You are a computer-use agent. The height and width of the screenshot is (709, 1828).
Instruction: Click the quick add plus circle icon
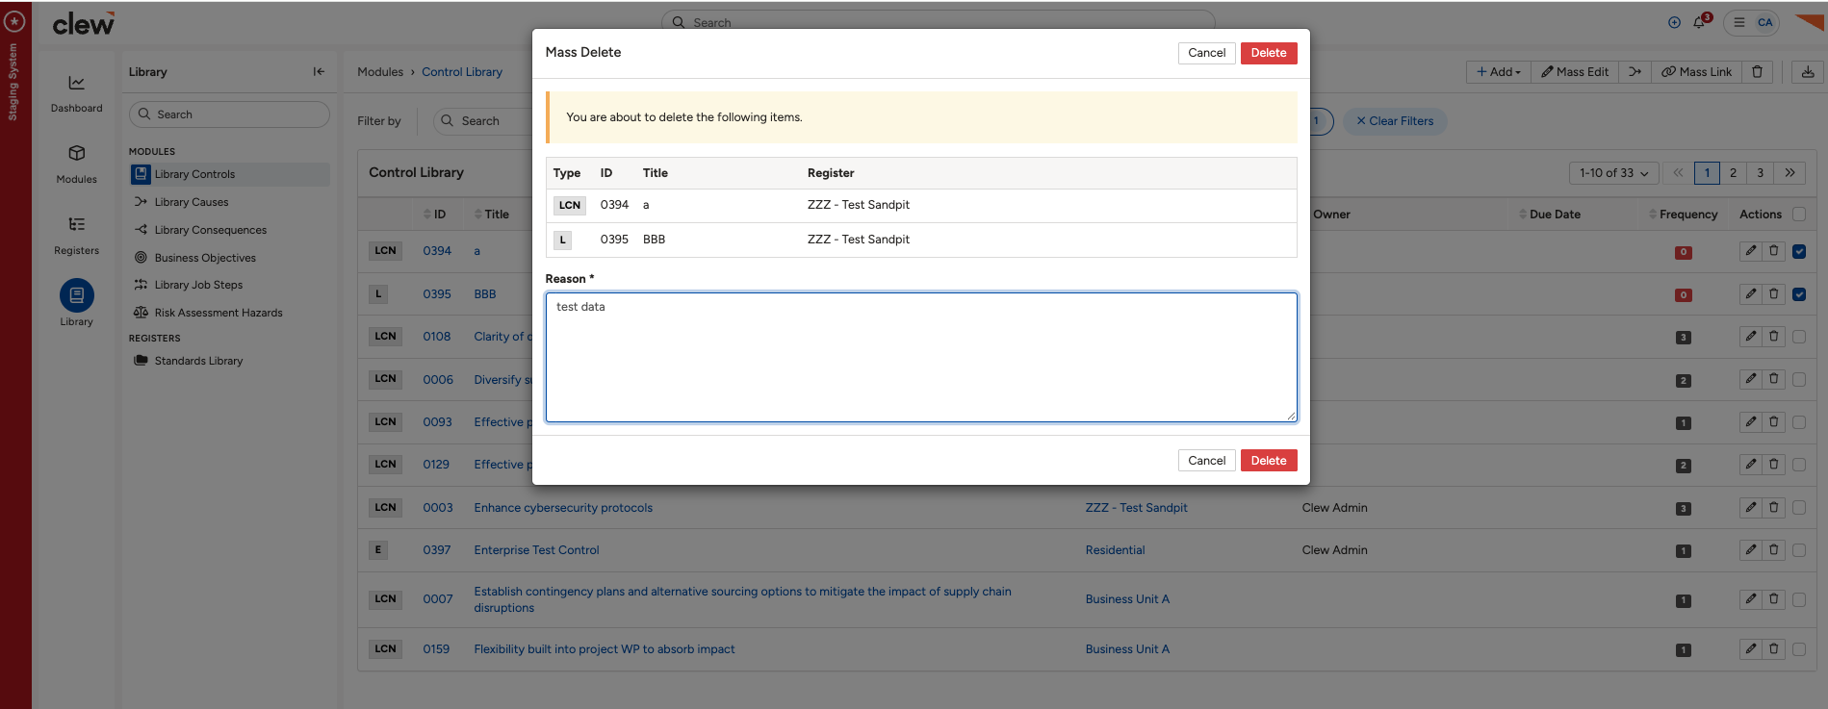[1674, 22]
